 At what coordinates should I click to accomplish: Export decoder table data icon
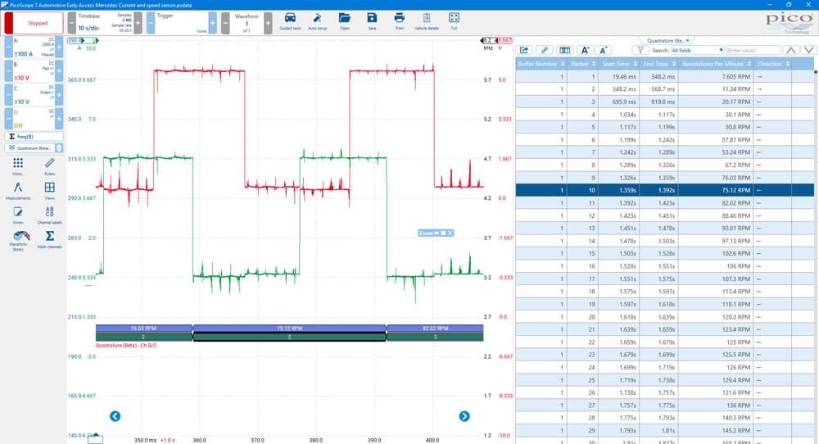tap(524, 50)
